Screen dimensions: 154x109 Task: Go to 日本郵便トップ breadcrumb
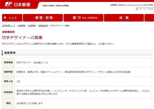8,26
